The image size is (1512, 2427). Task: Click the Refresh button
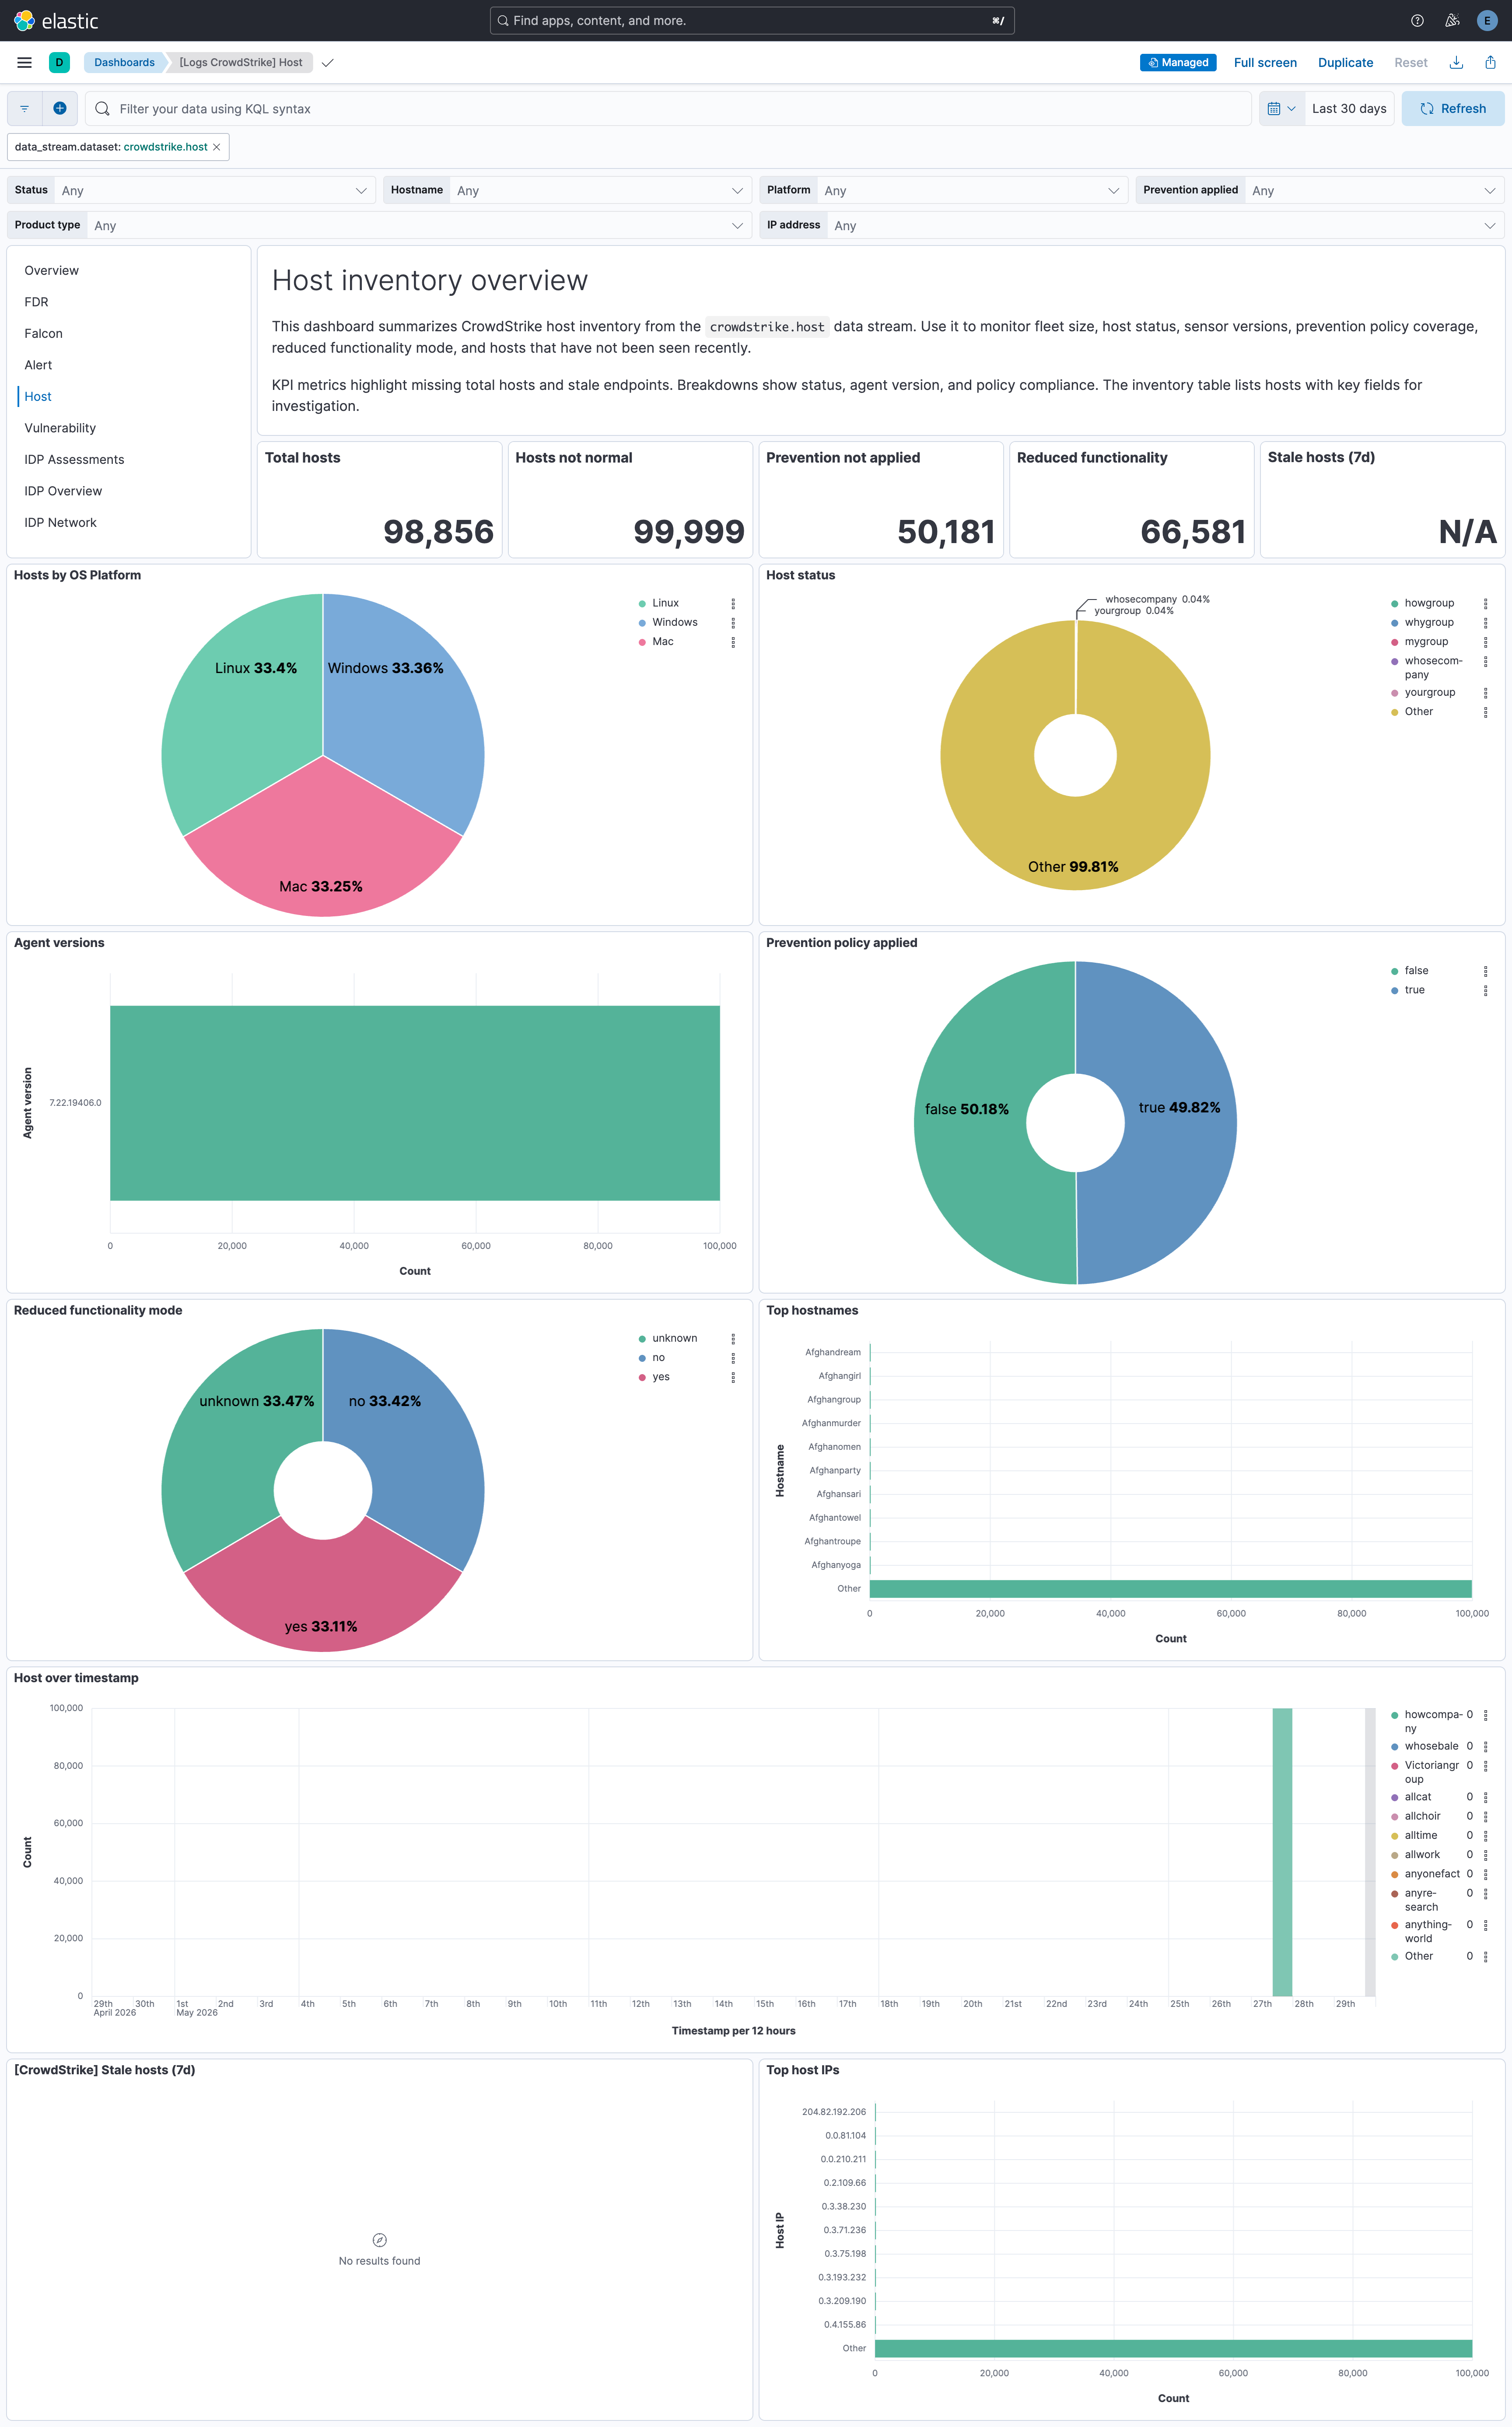pos(1453,109)
